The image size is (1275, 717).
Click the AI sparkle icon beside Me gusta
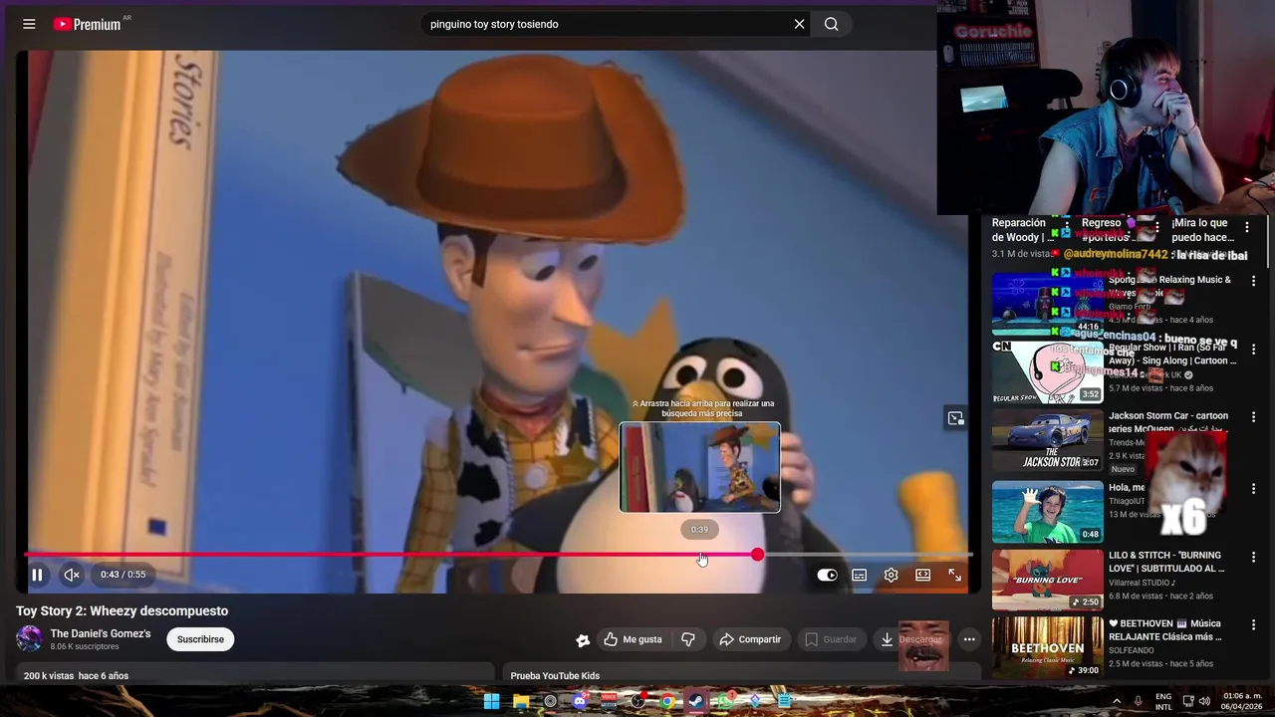tap(583, 639)
